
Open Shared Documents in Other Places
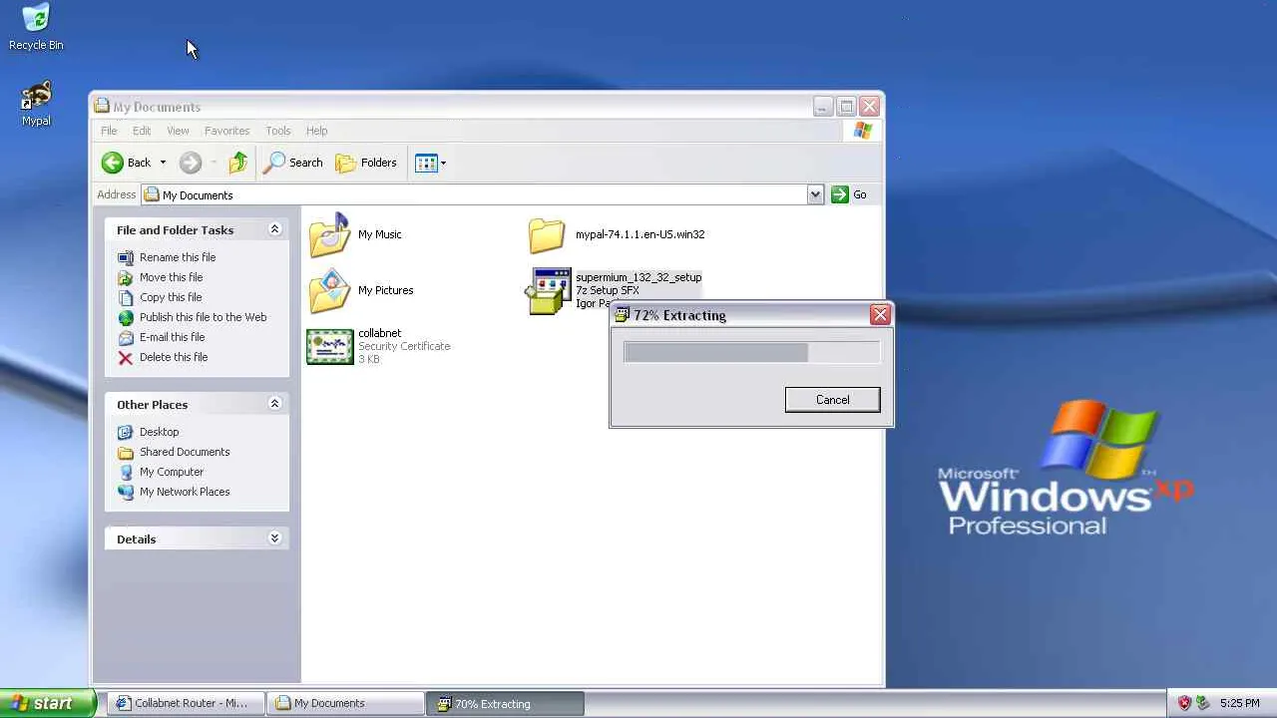click(x=185, y=452)
